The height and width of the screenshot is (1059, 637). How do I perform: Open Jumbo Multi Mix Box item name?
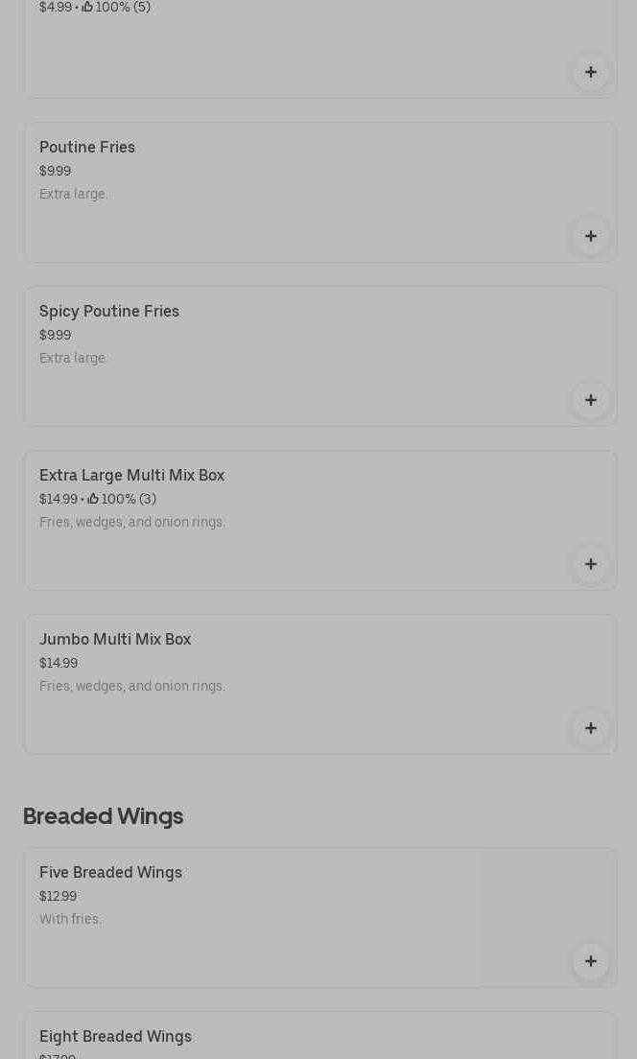click(x=115, y=639)
